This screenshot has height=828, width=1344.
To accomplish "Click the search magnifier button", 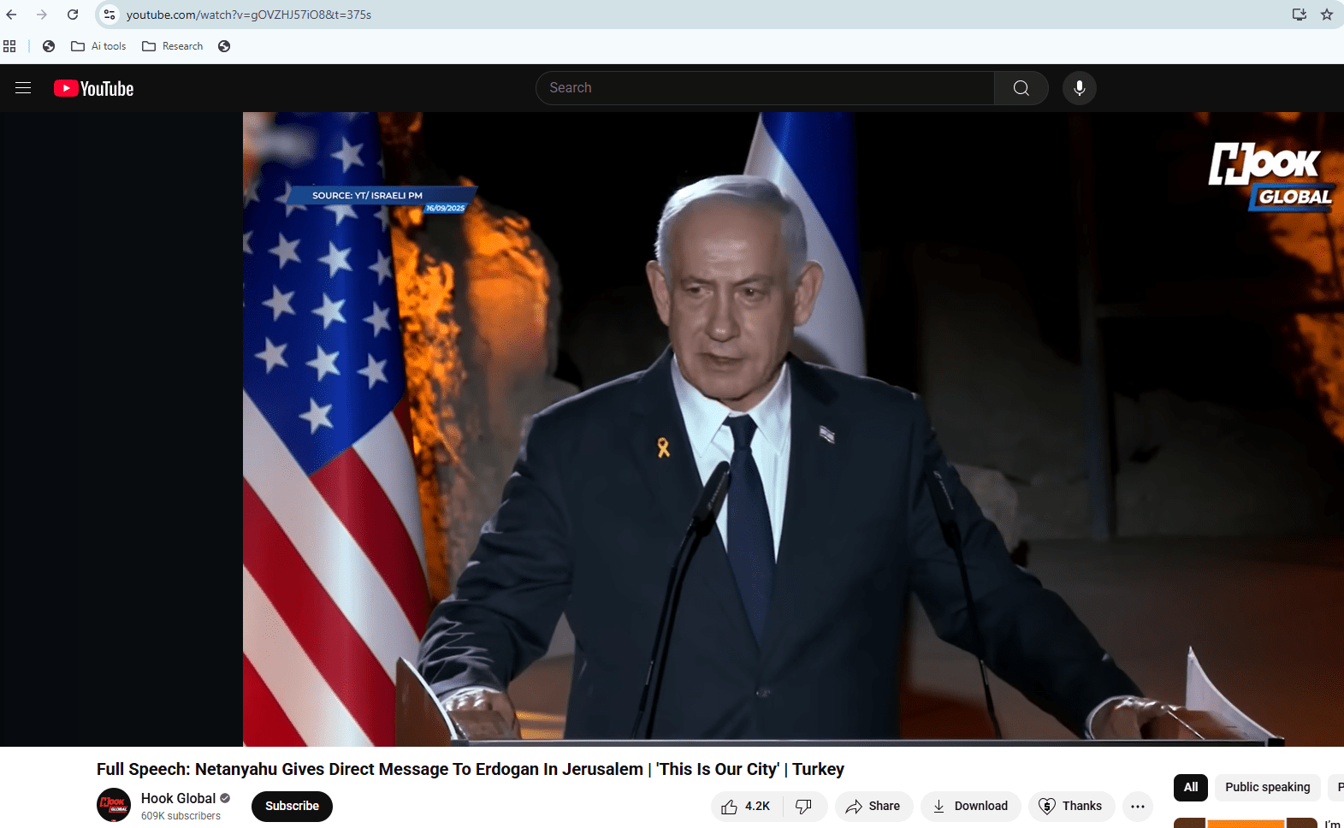I will coord(1021,88).
